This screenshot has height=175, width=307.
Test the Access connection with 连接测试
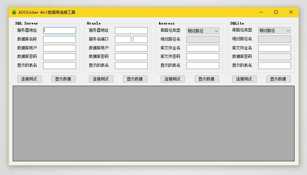coord(173,79)
